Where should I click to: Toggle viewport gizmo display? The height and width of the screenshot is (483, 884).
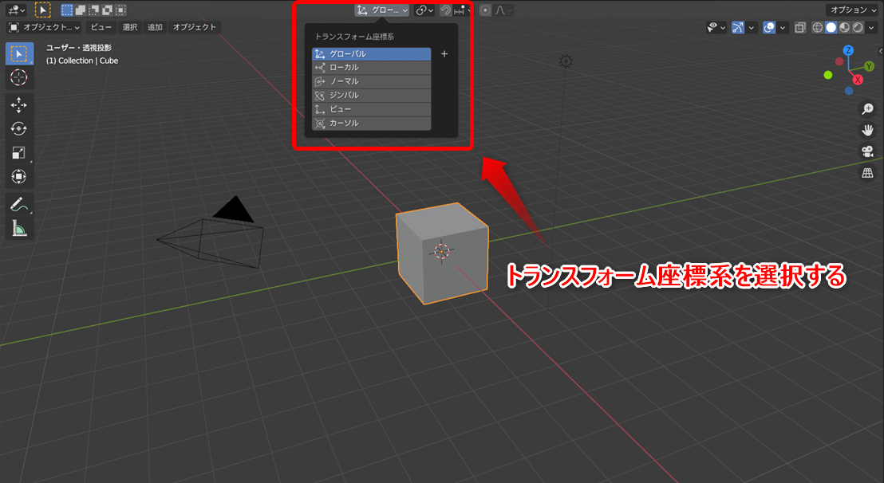737,27
